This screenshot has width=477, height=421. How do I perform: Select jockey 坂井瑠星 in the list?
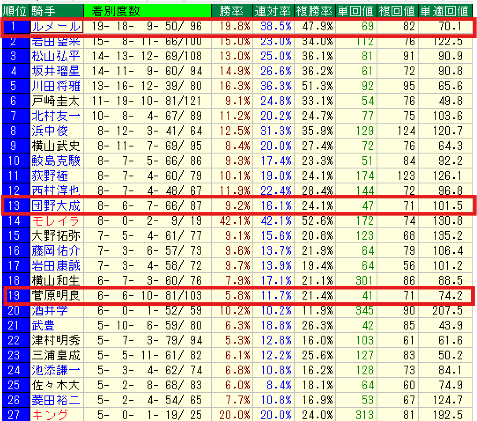[x=55, y=71]
